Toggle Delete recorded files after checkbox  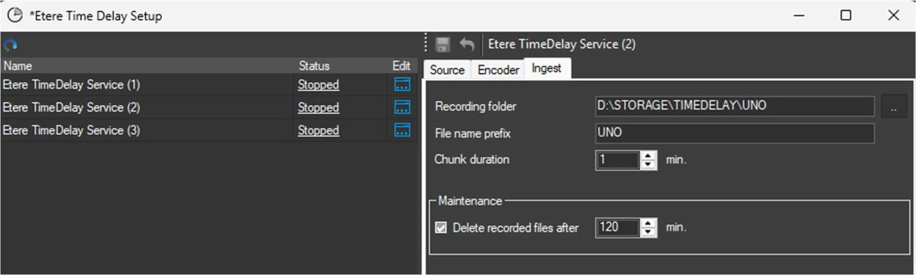441,228
